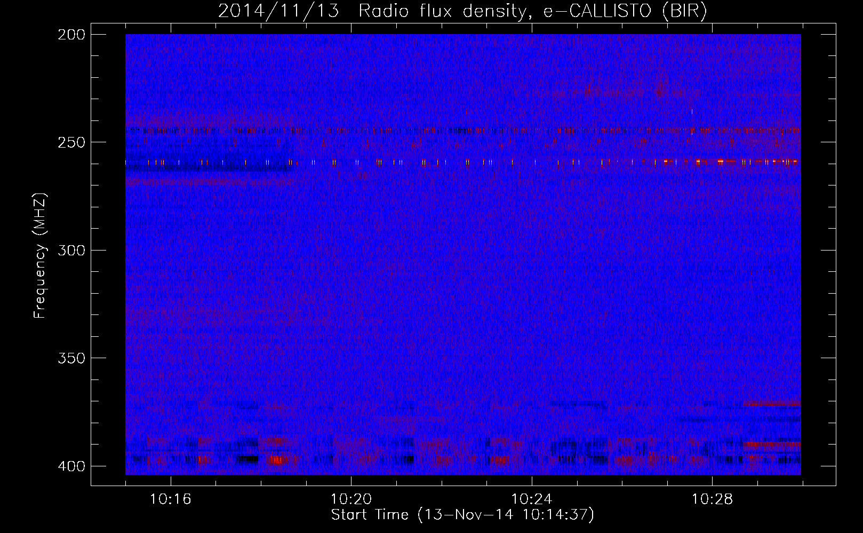Screen dimensions: 863x533
Task: Select the 400 frequency tick label
Action: (x=71, y=466)
